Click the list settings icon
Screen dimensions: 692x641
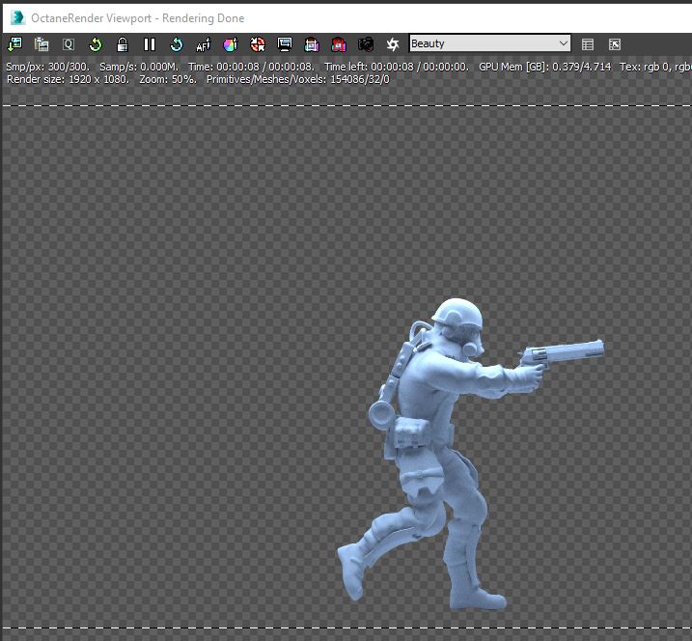coord(588,44)
